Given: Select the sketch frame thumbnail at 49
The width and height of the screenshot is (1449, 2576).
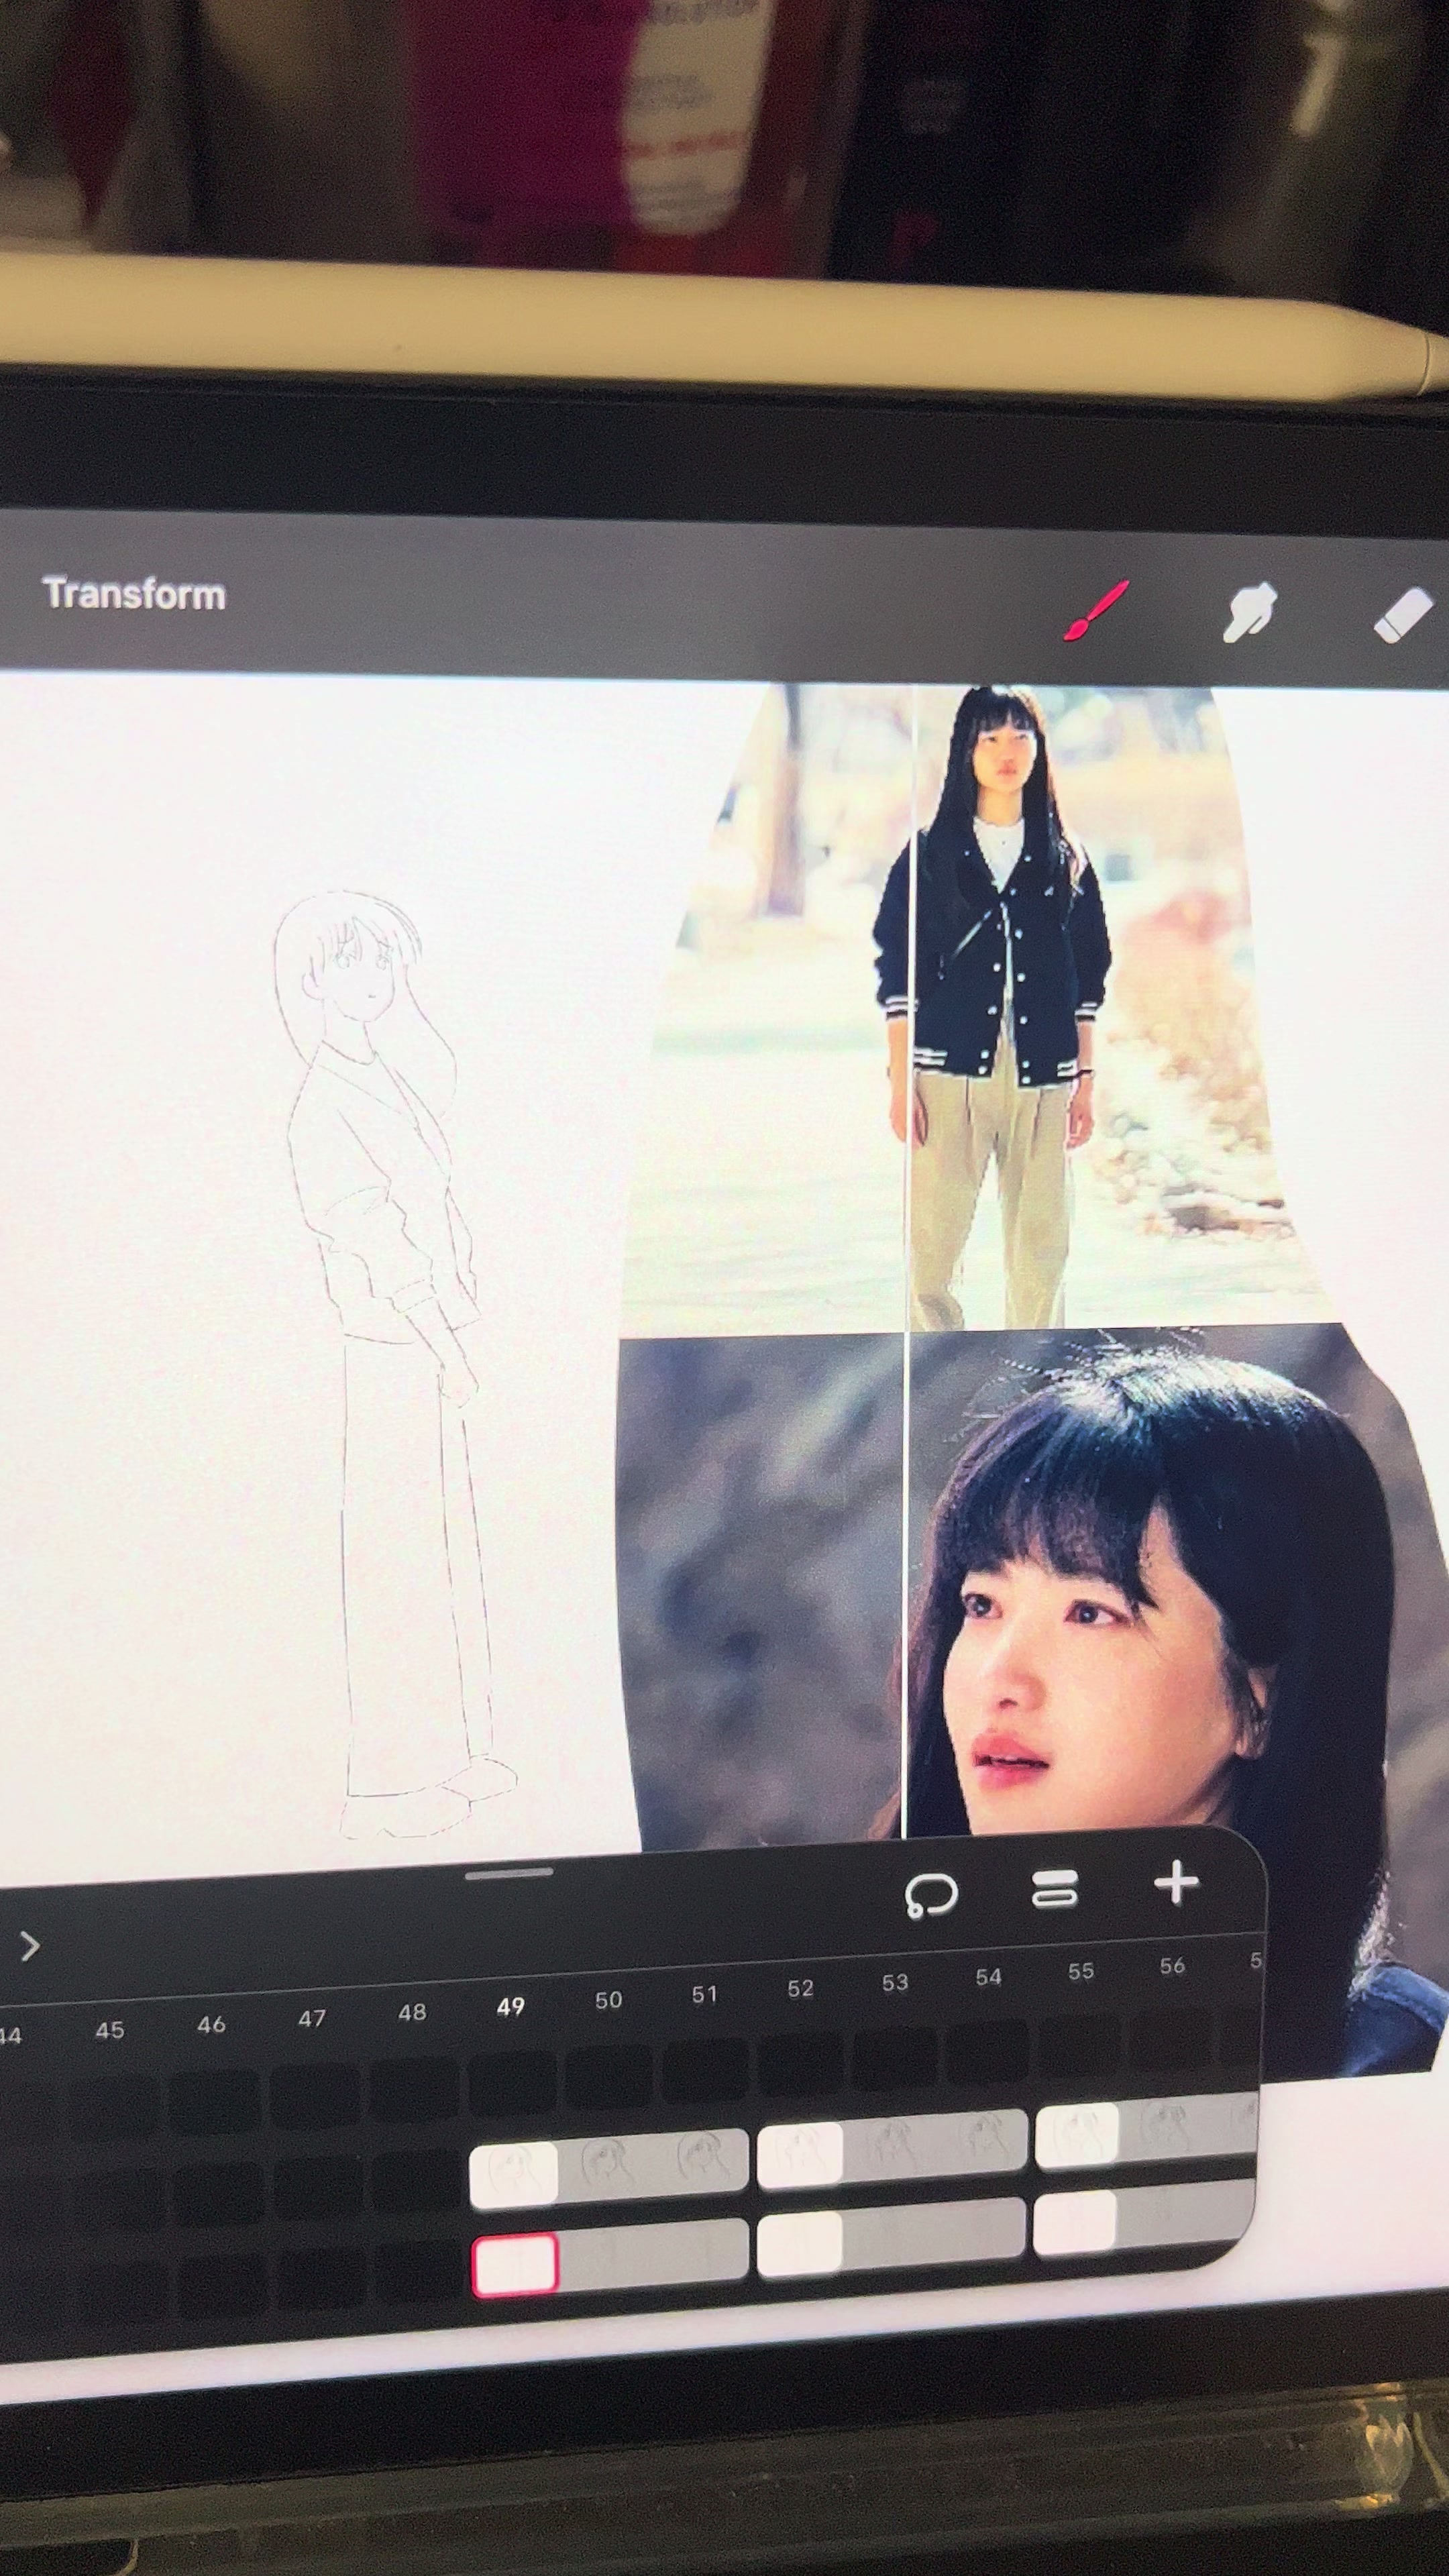Looking at the screenshot, I should [x=514, y=2174].
